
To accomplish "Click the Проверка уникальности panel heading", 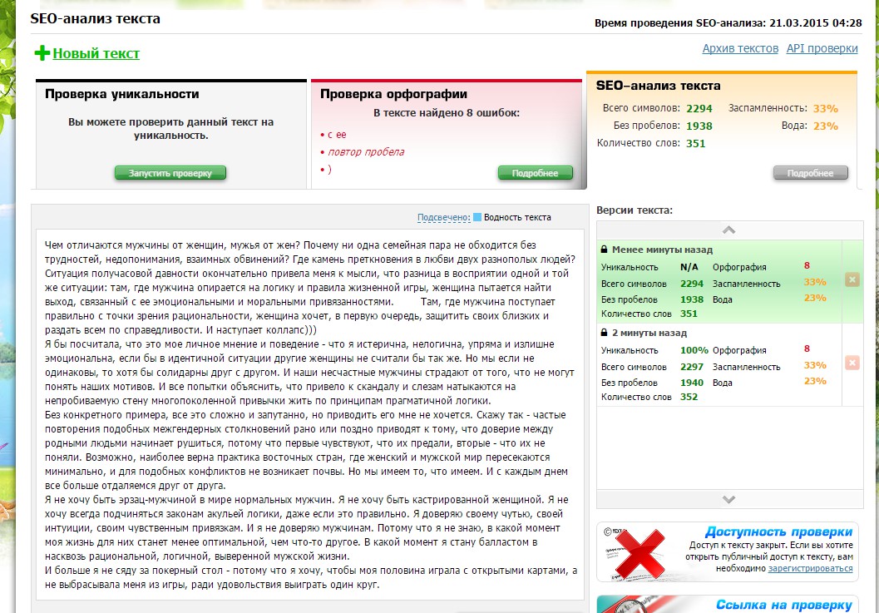I will coord(121,94).
